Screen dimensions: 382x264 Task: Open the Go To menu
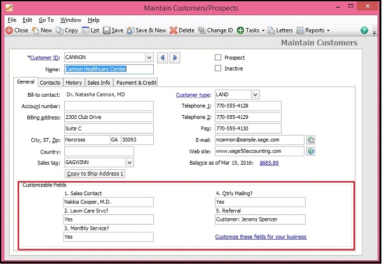tap(46, 20)
